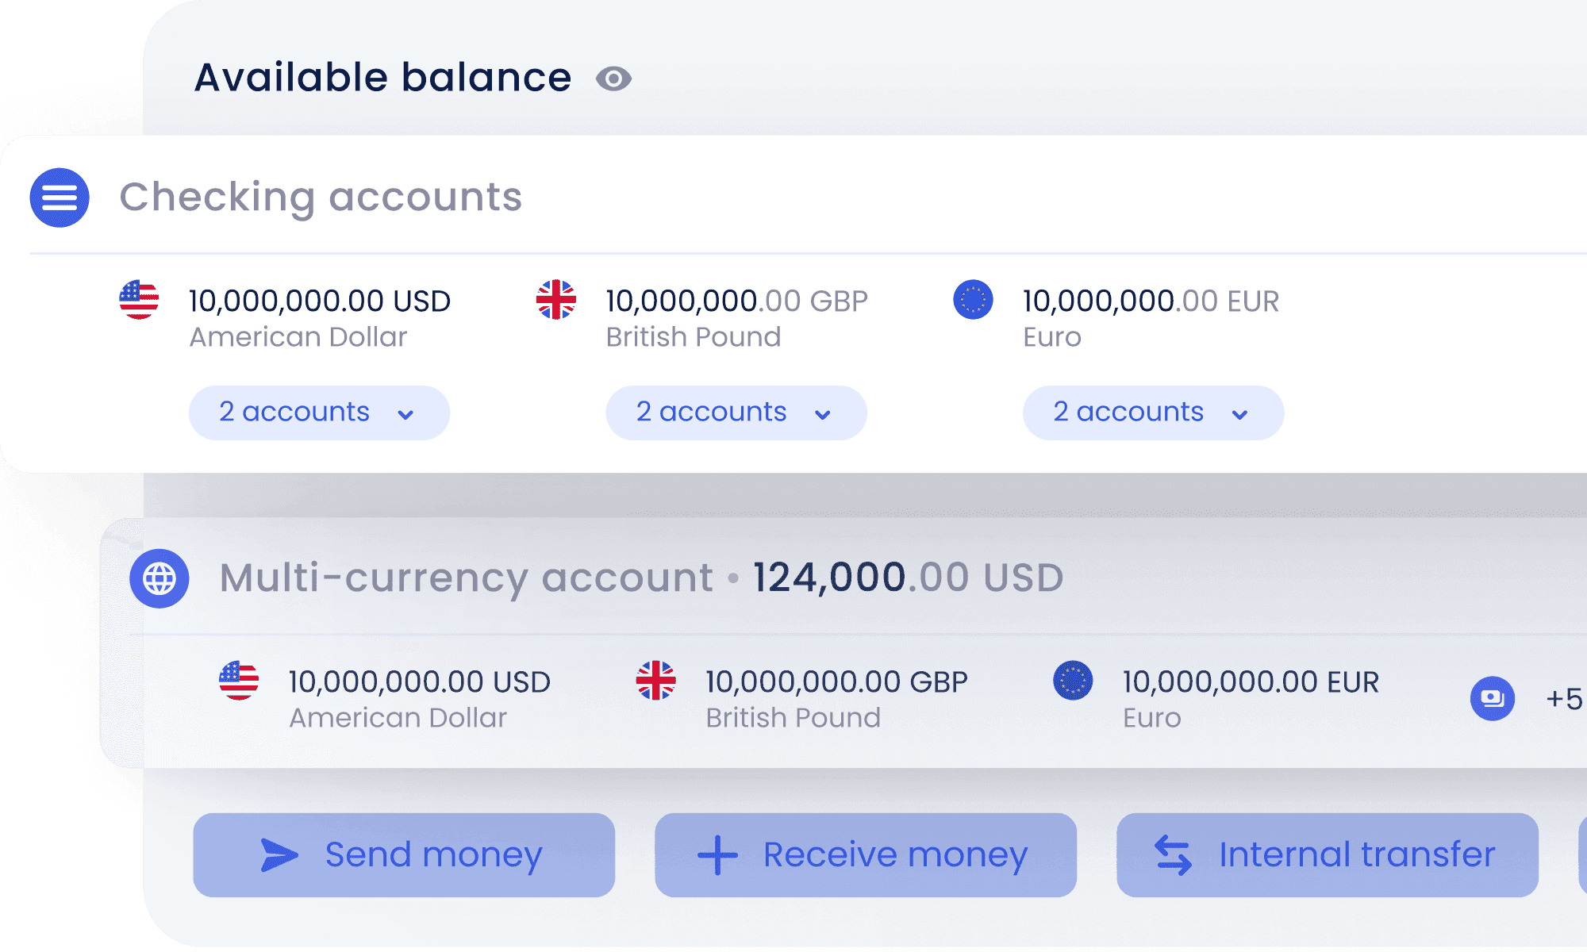Expand the EUR 2 accounts dropdown
Image resolution: width=1587 pixels, height=952 pixels.
tap(1154, 413)
